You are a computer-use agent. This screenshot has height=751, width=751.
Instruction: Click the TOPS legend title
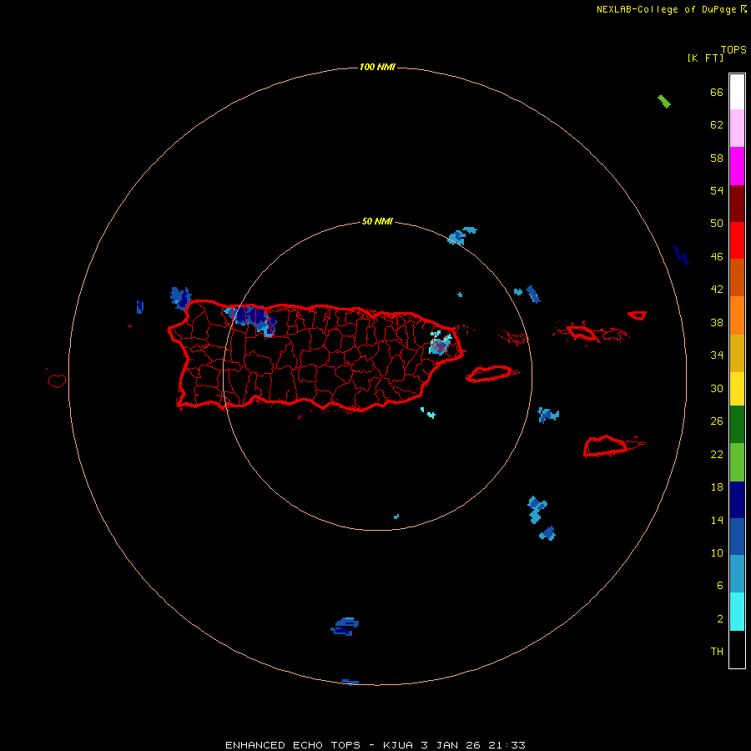(733, 50)
